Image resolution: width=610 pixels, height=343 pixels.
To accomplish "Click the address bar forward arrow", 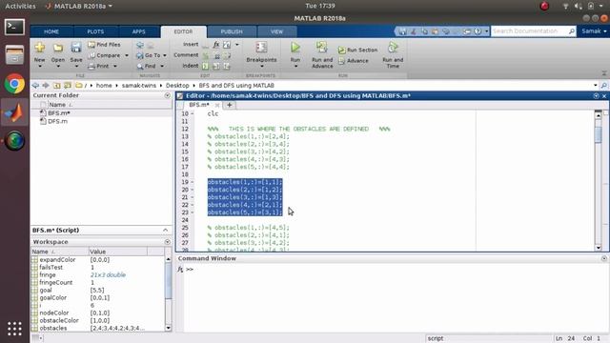I will pos(46,85).
